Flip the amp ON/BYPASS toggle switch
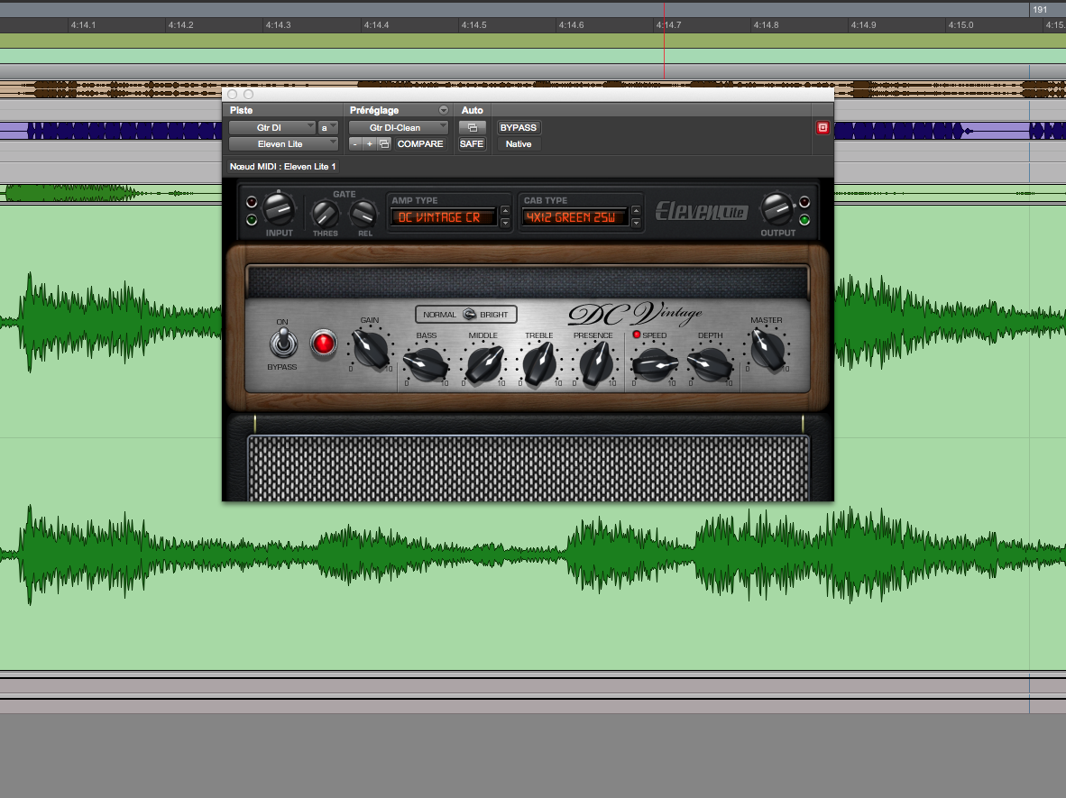Screen dimensions: 1066x798 [x=283, y=343]
